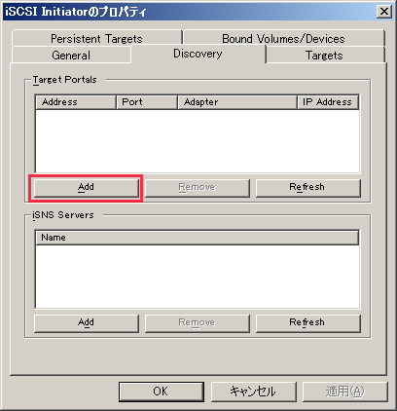Select the General tab

[71, 55]
